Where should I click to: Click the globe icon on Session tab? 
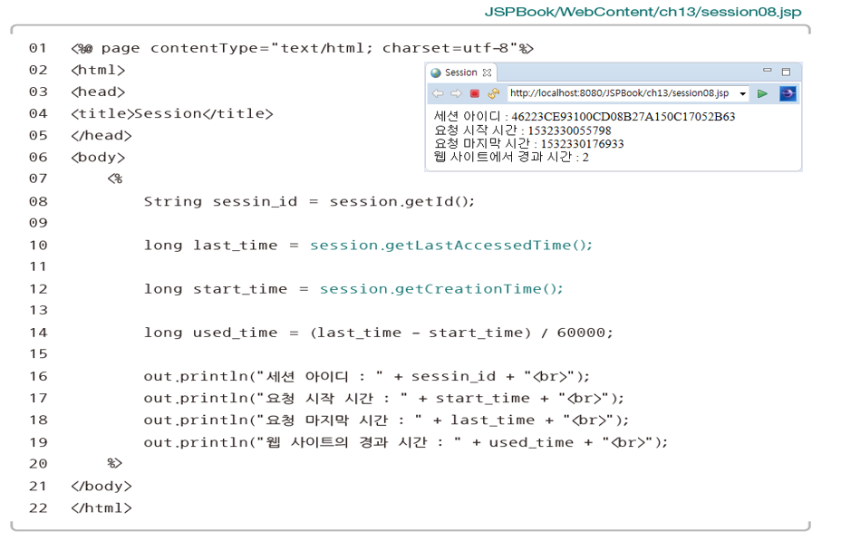[x=436, y=72]
